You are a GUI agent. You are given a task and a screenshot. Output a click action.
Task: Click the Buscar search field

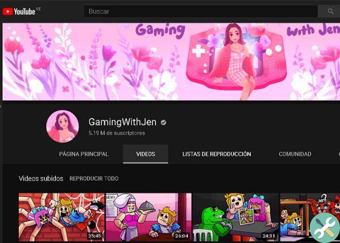[x=201, y=12]
